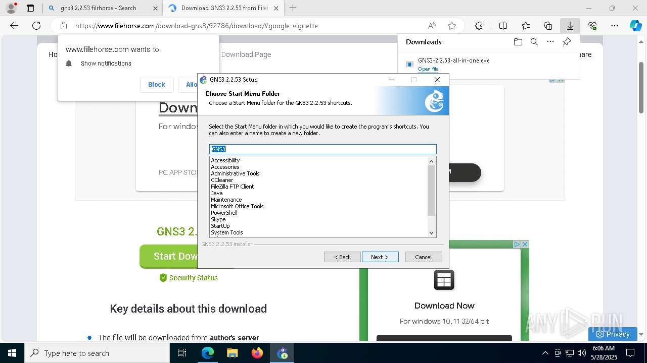Click the volume icon in system tray
This screenshot has height=363, width=647.
(x=581, y=353)
